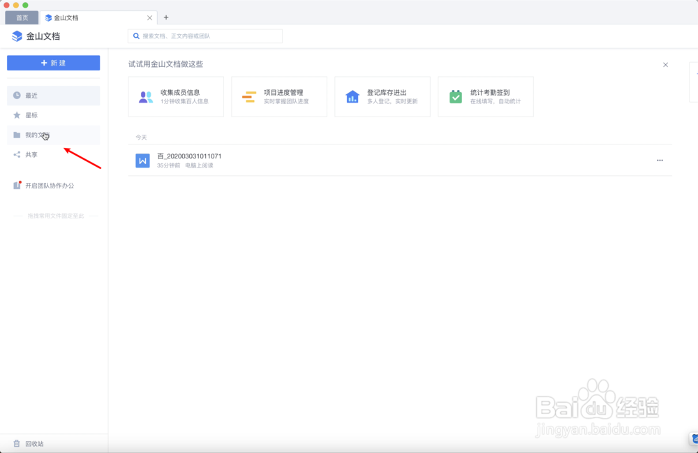Click the share icon beside 共享
Viewport: 698px width, 453px height.
pyautogui.click(x=17, y=154)
